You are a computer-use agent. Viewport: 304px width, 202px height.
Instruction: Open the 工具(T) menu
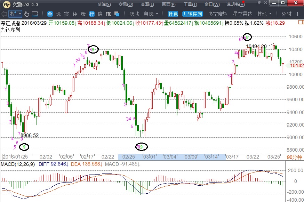pyautogui.click(x=190, y=5)
